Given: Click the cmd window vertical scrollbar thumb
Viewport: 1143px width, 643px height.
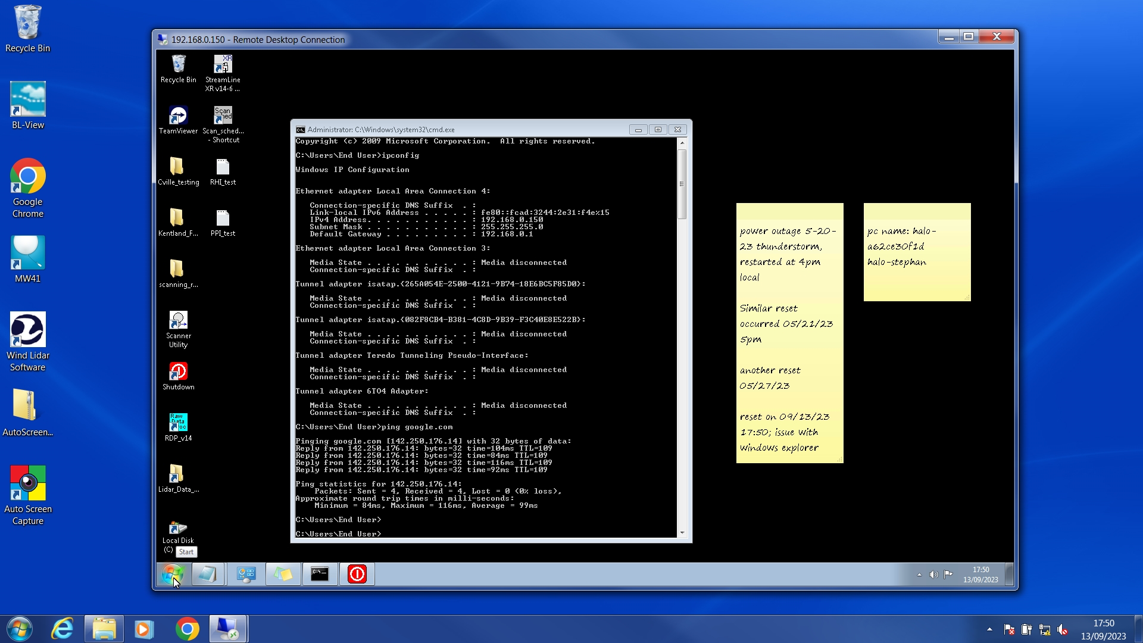Looking at the screenshot, I should point(682,184).
